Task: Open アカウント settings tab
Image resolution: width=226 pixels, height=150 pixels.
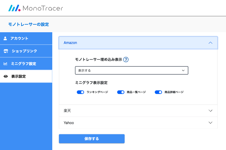Action: pos(19,39)
